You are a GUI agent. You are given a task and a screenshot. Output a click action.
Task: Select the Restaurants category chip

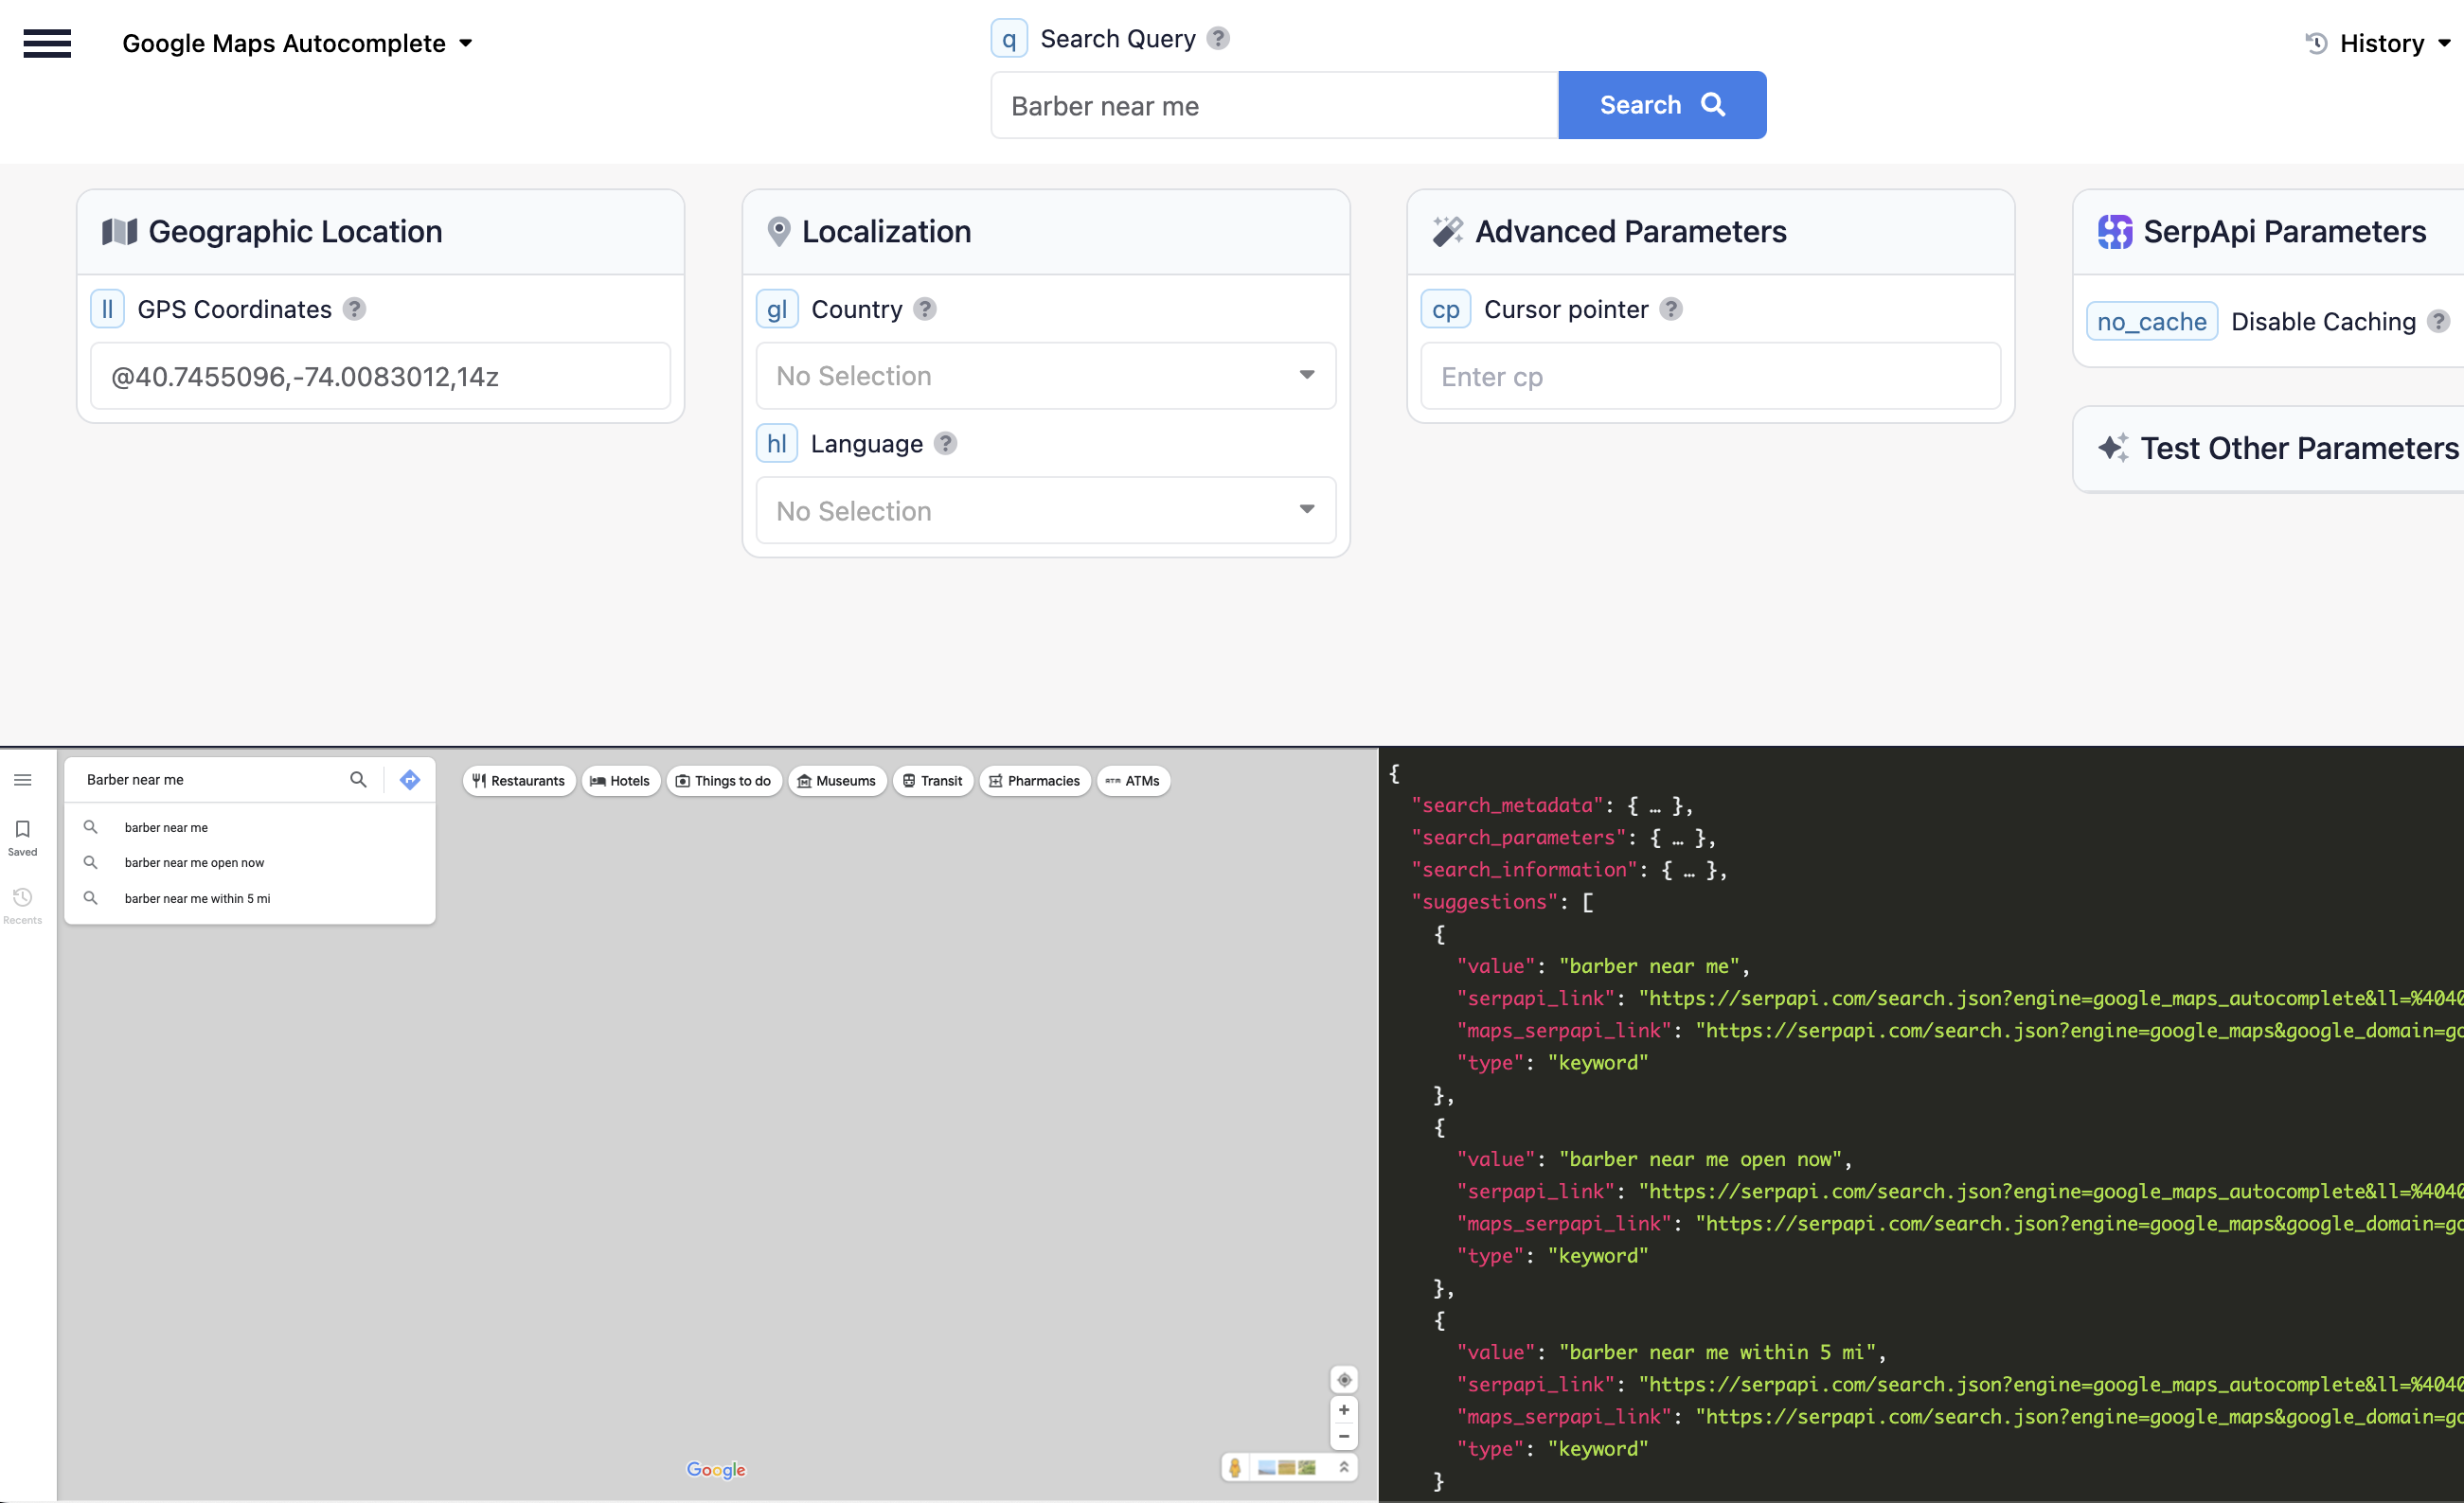(519, 781)
